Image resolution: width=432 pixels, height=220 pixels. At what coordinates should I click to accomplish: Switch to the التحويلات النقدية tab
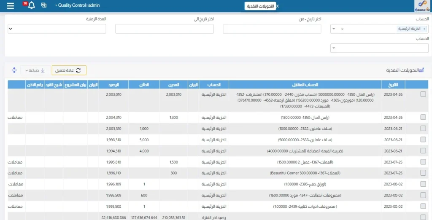pos(260,6)
